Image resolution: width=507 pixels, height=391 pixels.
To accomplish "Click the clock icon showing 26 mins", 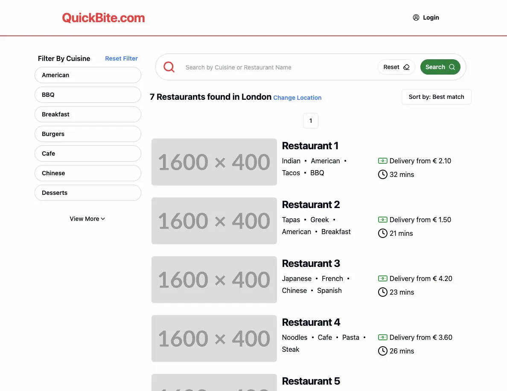I will (382, 351).
